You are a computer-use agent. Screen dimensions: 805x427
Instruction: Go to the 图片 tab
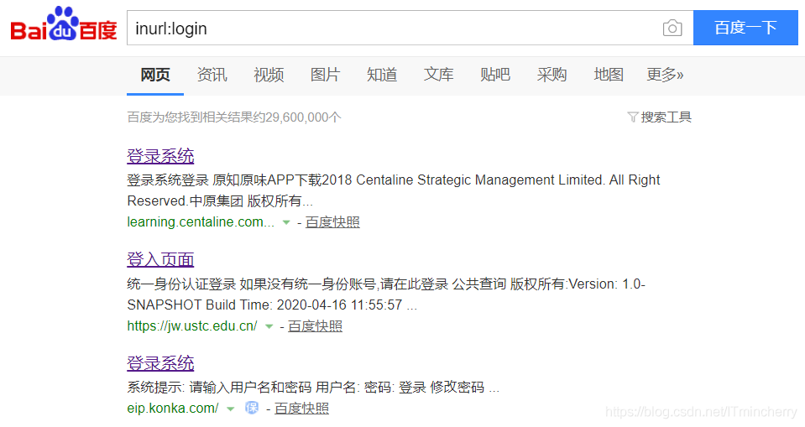325,75
